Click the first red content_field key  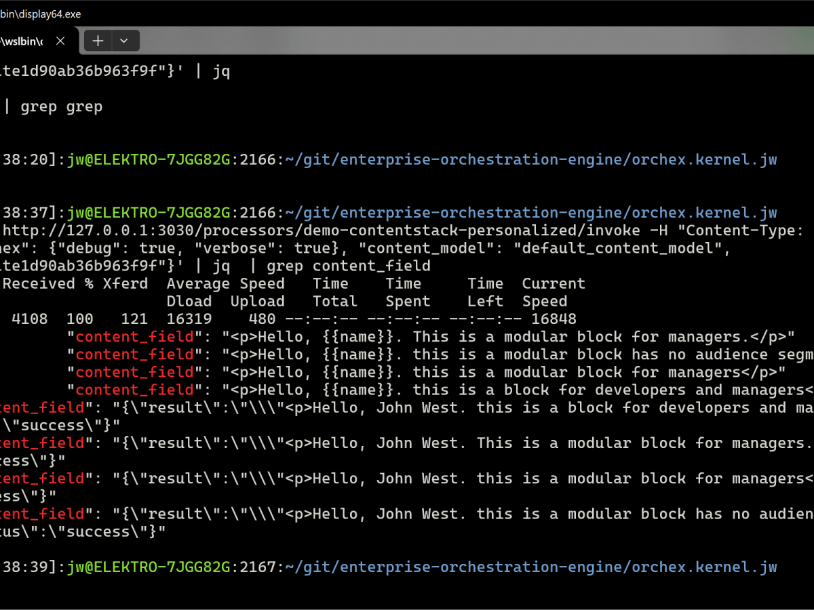(134, 337)
